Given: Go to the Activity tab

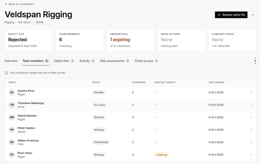Looking at the screenshot, I should (x=87, y=61).
